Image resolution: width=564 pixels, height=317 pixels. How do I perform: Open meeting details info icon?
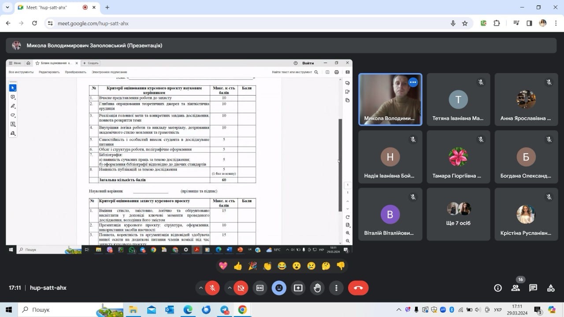pyautogui.click(x=498, y=288)
